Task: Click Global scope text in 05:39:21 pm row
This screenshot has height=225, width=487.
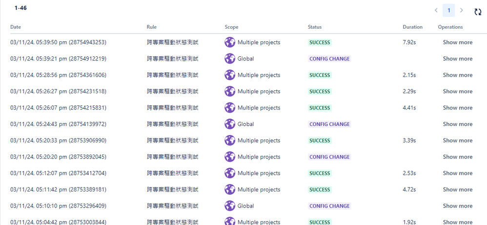Action: (x=245, y=59)
